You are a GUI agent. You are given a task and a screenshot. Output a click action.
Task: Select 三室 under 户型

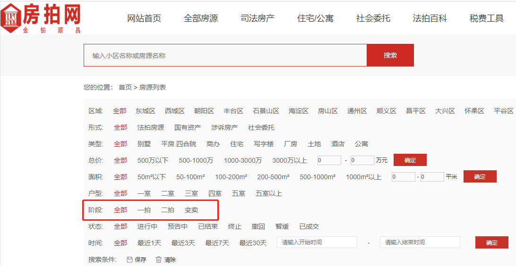(x=191, y=193)
